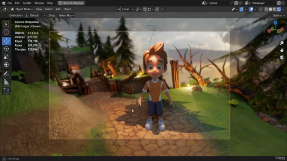The image size is (287, 161).
Task: Expand the overlays options dropdown arrow
Action: pos(255,9)
